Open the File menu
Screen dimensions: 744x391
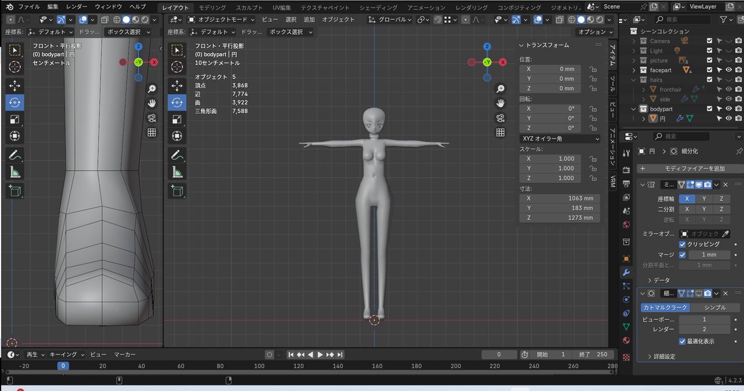pyautogui.click(x=29, y=7)
